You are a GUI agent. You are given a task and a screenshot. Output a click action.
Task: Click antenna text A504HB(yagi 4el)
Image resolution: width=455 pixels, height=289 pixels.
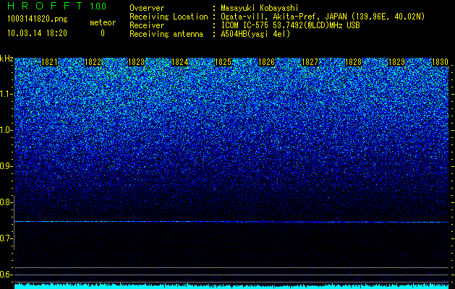click(x=255, y=34)
